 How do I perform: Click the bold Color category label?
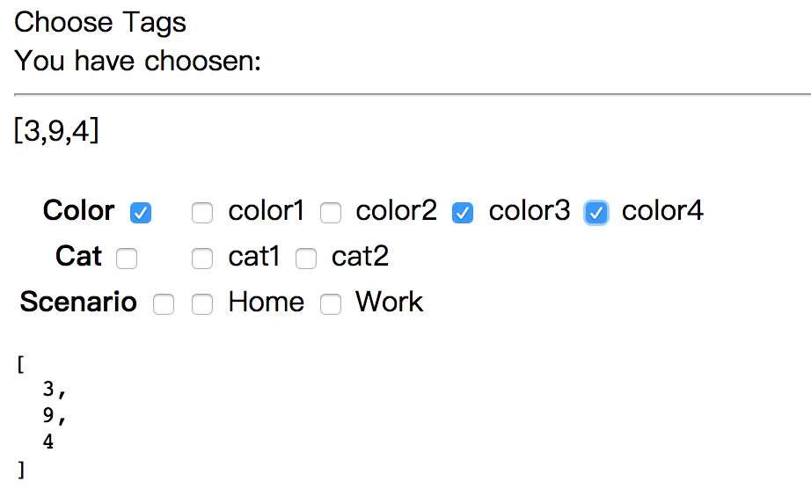coord(78,211)
